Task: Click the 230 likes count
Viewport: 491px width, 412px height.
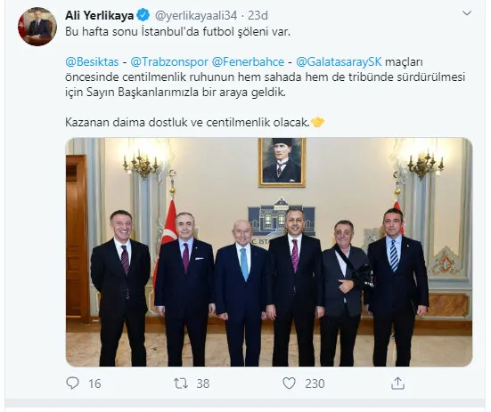Action: click(x=315, y=384)
